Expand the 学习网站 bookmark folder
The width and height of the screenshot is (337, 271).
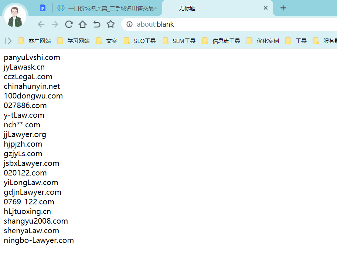(74, 41)
